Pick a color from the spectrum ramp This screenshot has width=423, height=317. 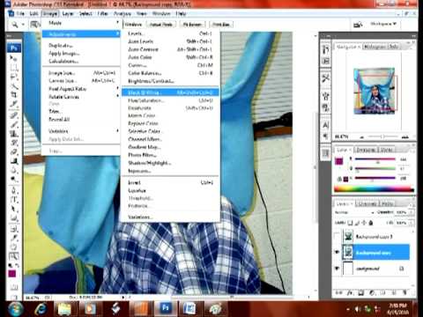[374, 189]
